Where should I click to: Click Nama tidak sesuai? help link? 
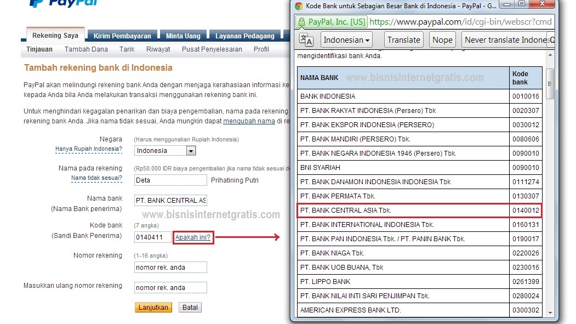96,178
